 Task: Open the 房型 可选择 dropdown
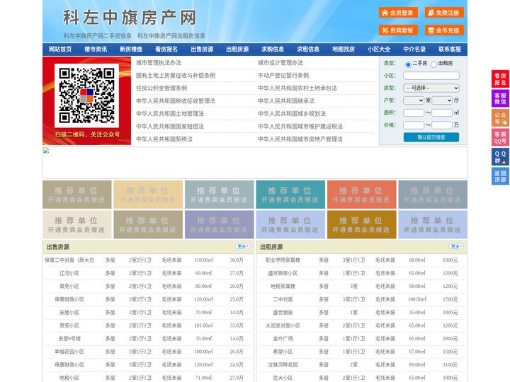pyautogui.click(x=431, y=88)
